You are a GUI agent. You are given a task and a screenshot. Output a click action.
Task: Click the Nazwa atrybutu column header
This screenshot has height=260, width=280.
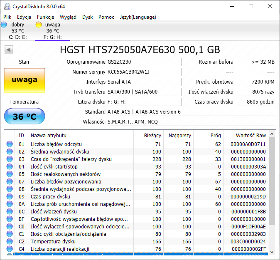(x=81, y=135)
